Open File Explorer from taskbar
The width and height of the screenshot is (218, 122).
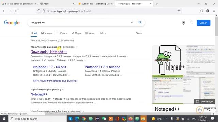(x=143, y=119)
